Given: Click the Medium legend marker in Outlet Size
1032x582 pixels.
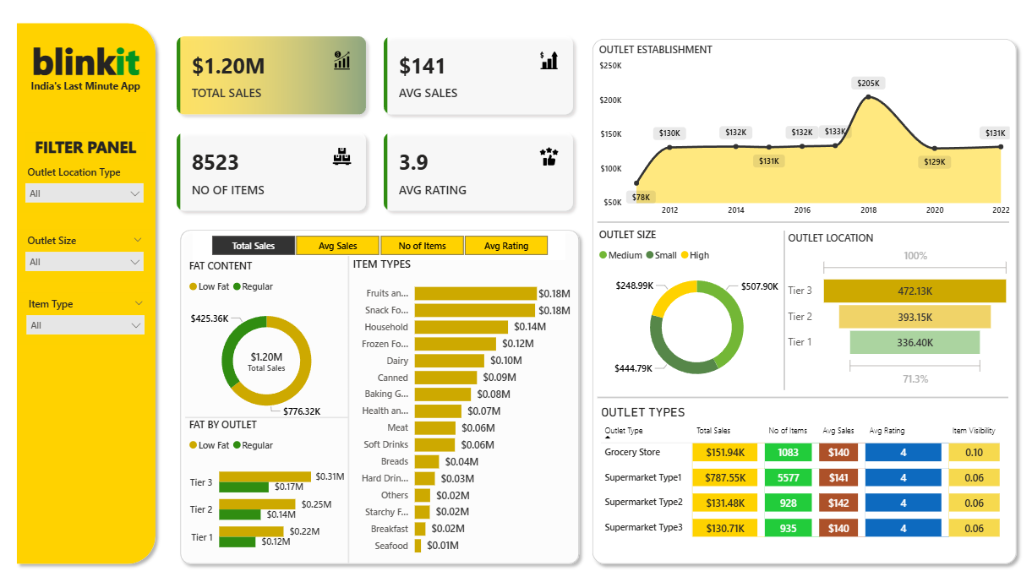Looking at the screenshot, I should click(603, 255).
